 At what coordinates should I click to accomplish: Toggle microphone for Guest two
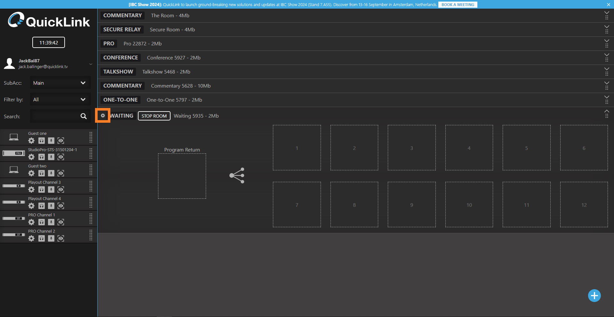tap(51, 173)
